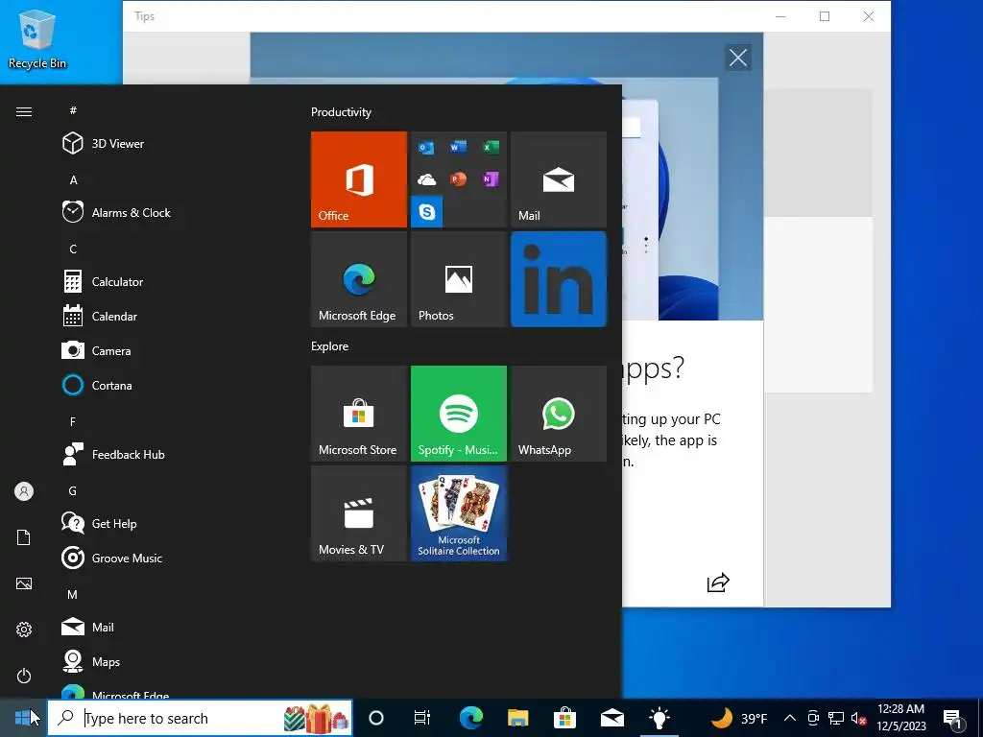Open Settings gear in the Start sidebar
The height and width of the screenshot is (737, 983).
[24, 630]
